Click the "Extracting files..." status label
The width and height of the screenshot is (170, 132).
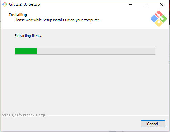click(x=28, y=36)
